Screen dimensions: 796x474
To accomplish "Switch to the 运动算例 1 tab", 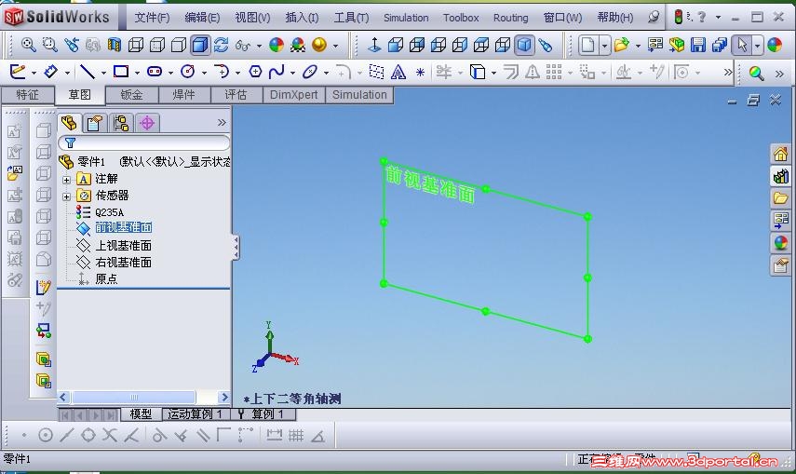I will (x=196, y=414).
